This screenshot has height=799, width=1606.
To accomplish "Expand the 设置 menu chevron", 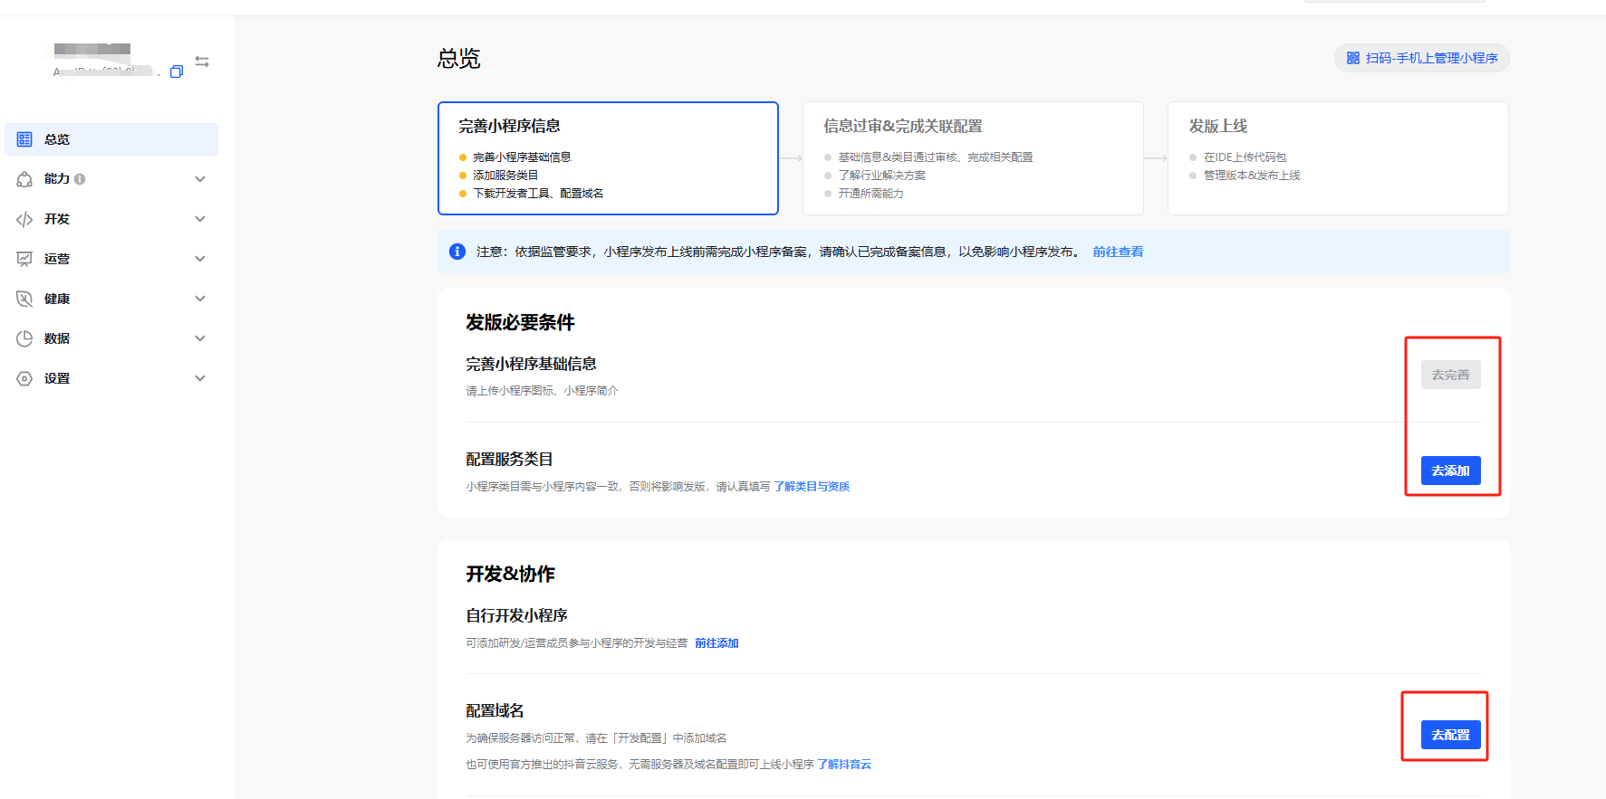I will pyautogui.click(x=200, y=378).
